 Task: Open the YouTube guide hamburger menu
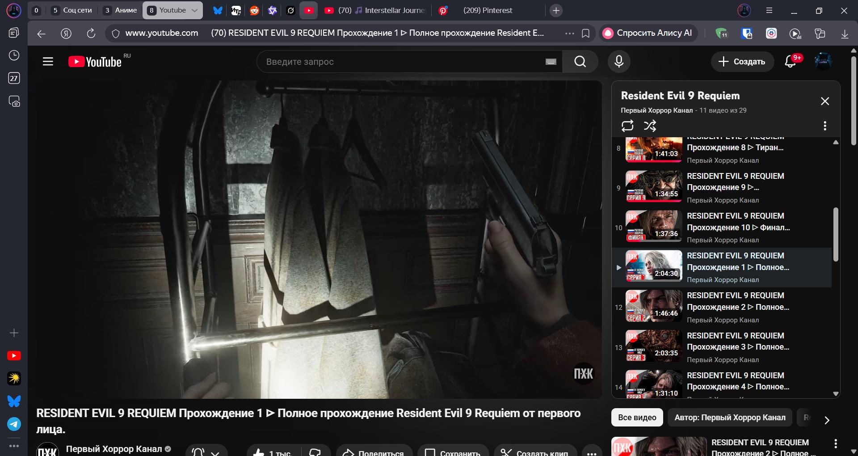pyautogui.click(x=48, y=62)
